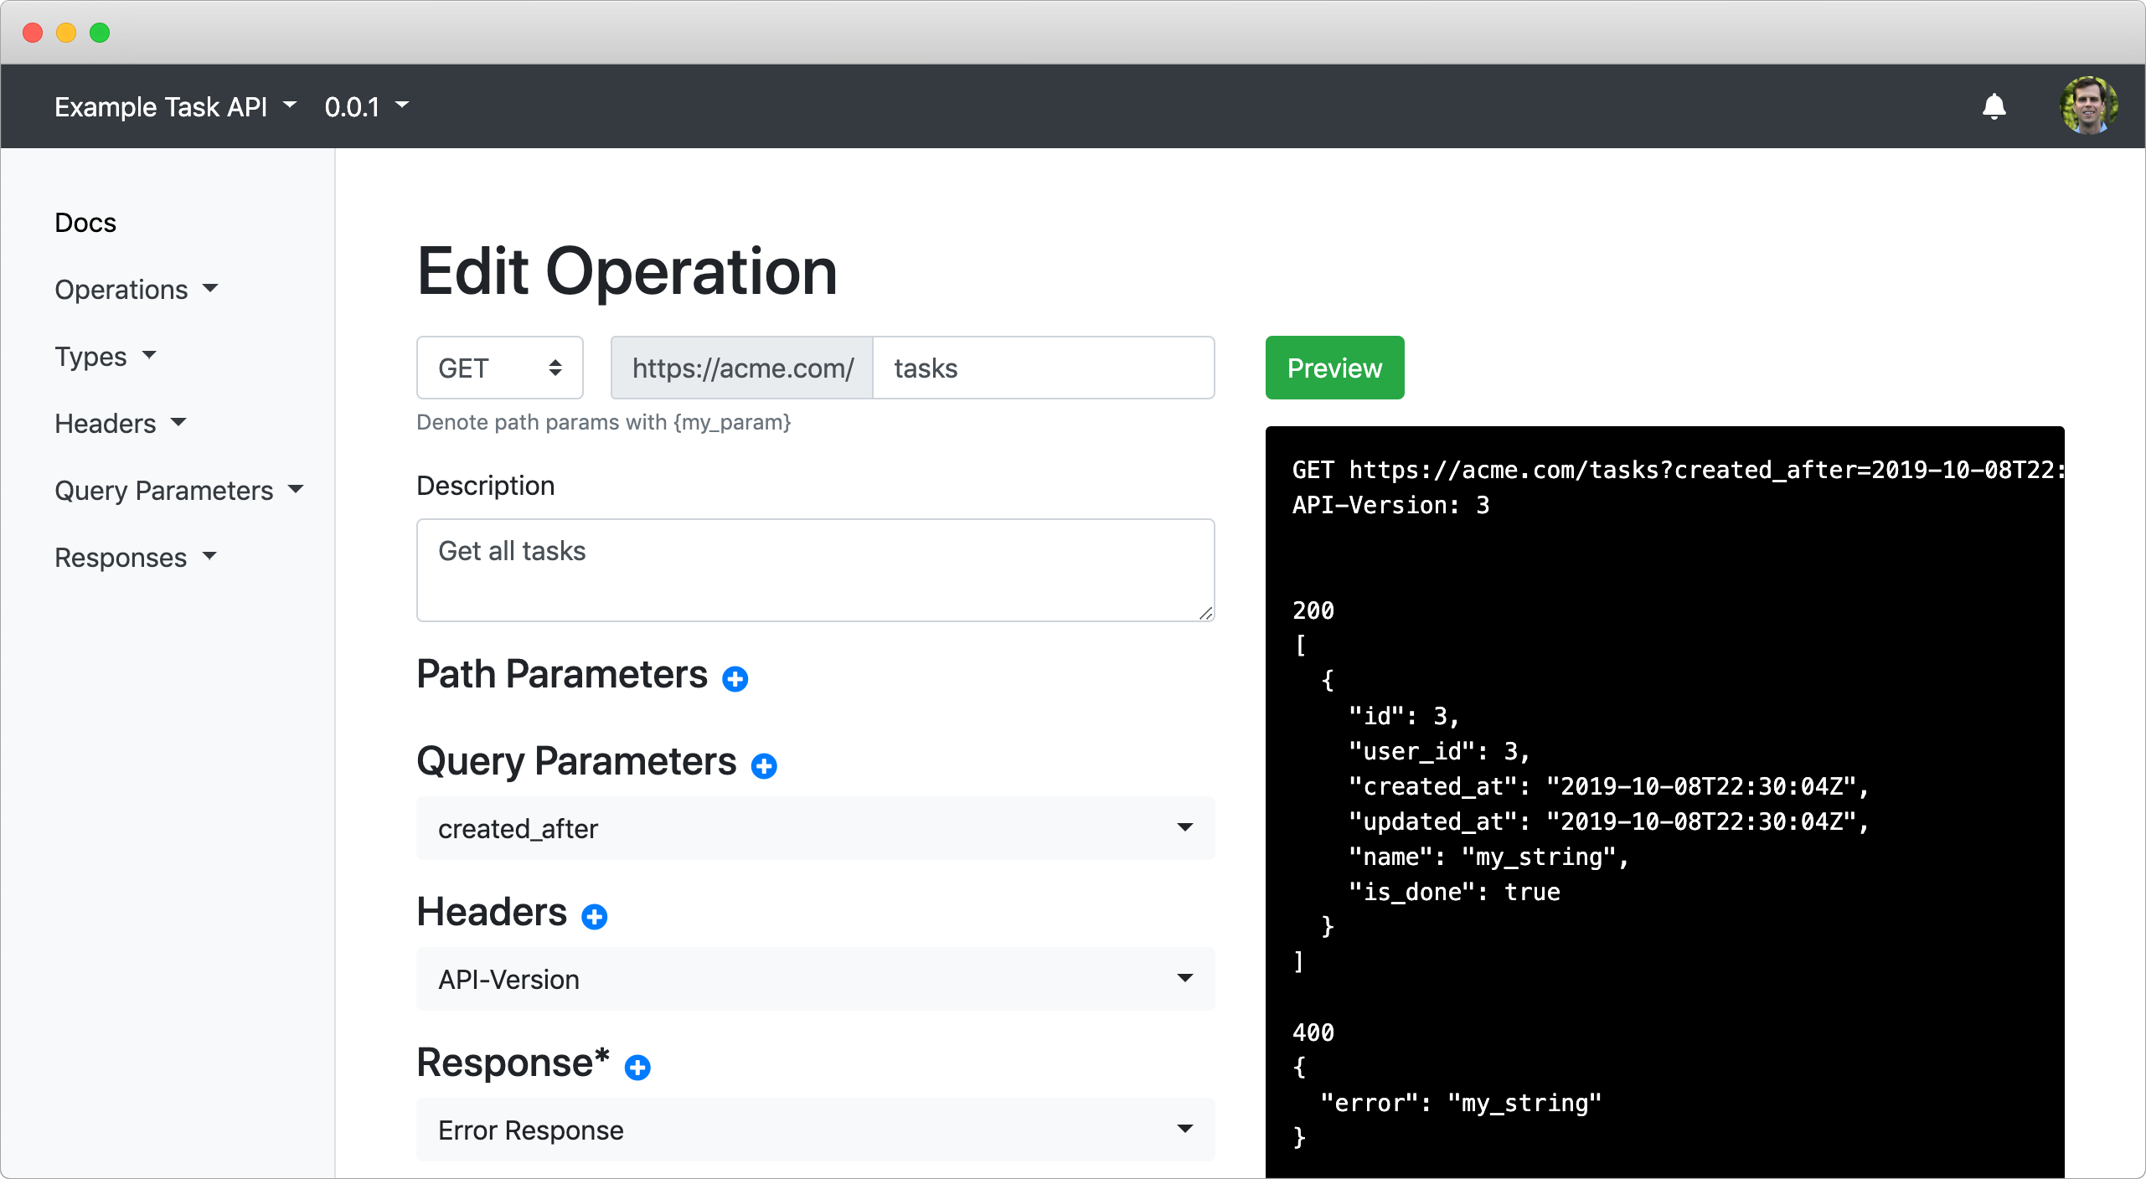Add a new Response plus icon
The width and height of the screenshot is (2146, 1179).
tap(637, 1067)
